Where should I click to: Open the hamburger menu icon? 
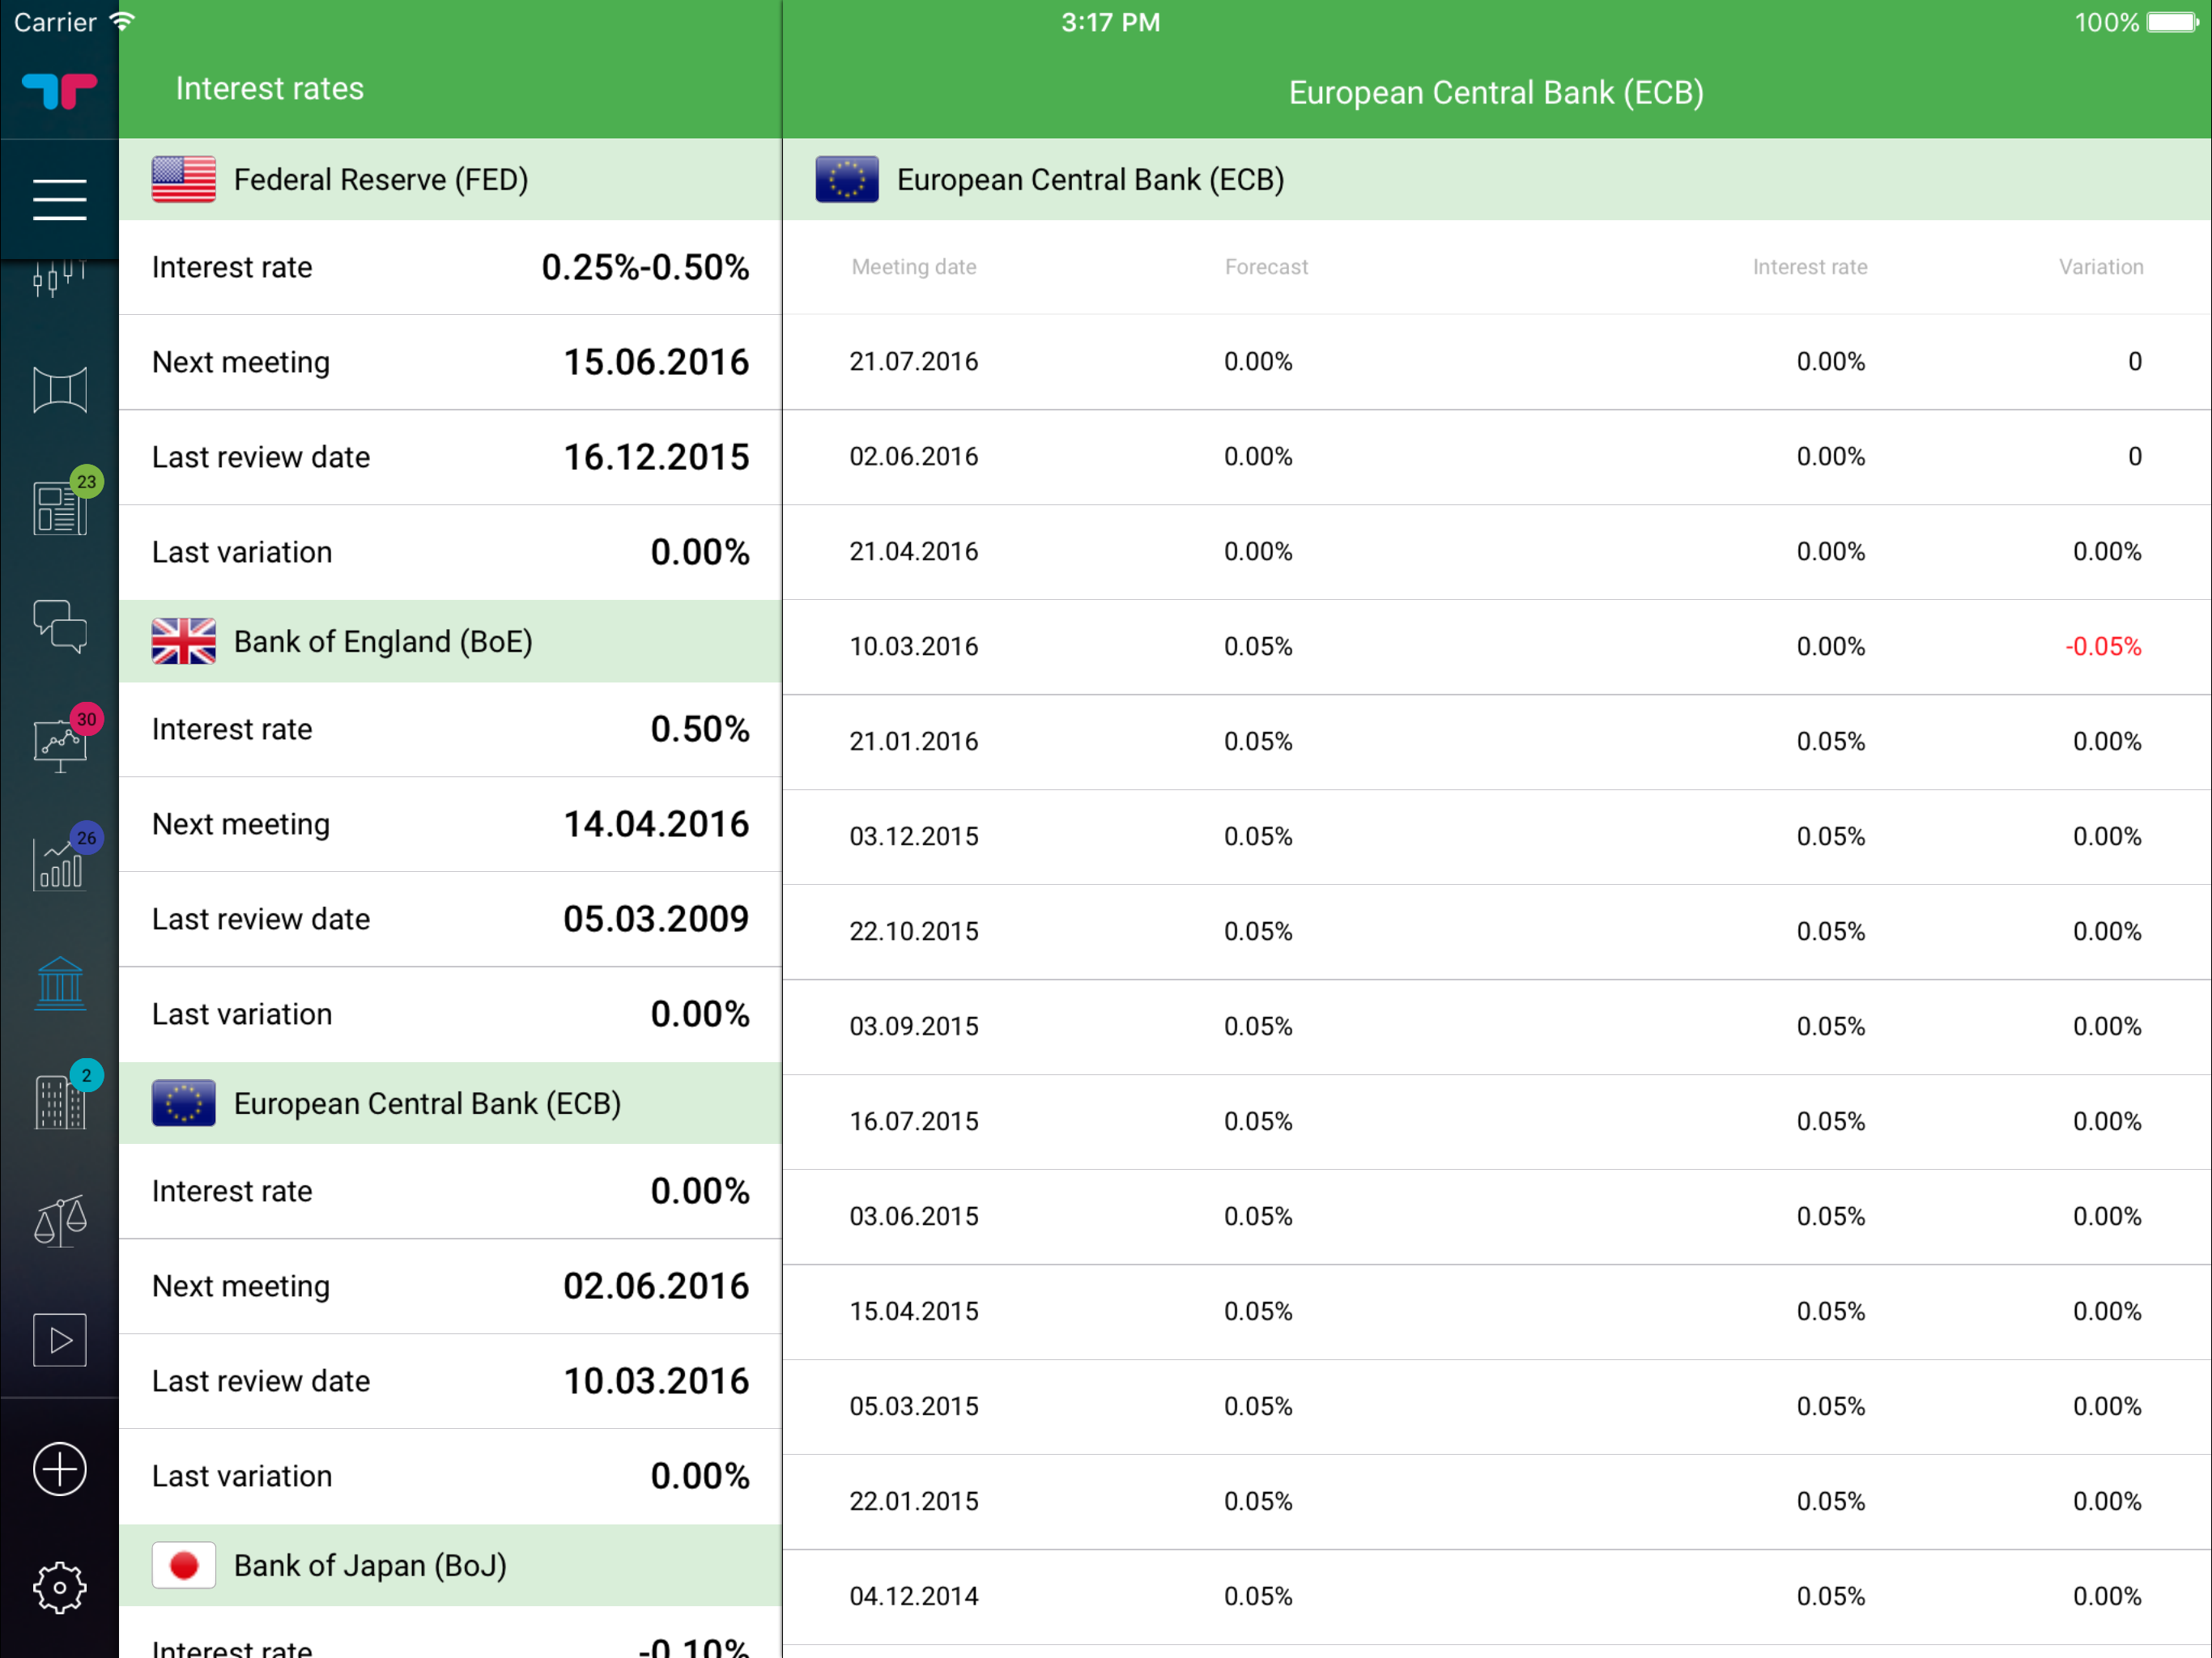59,199
